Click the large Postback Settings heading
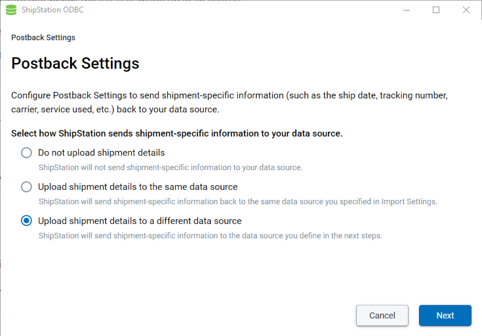482x336 pixels. [x=75, y=64]
